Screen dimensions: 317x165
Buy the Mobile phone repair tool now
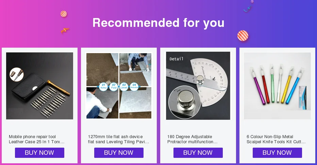(x=39, y=153)
